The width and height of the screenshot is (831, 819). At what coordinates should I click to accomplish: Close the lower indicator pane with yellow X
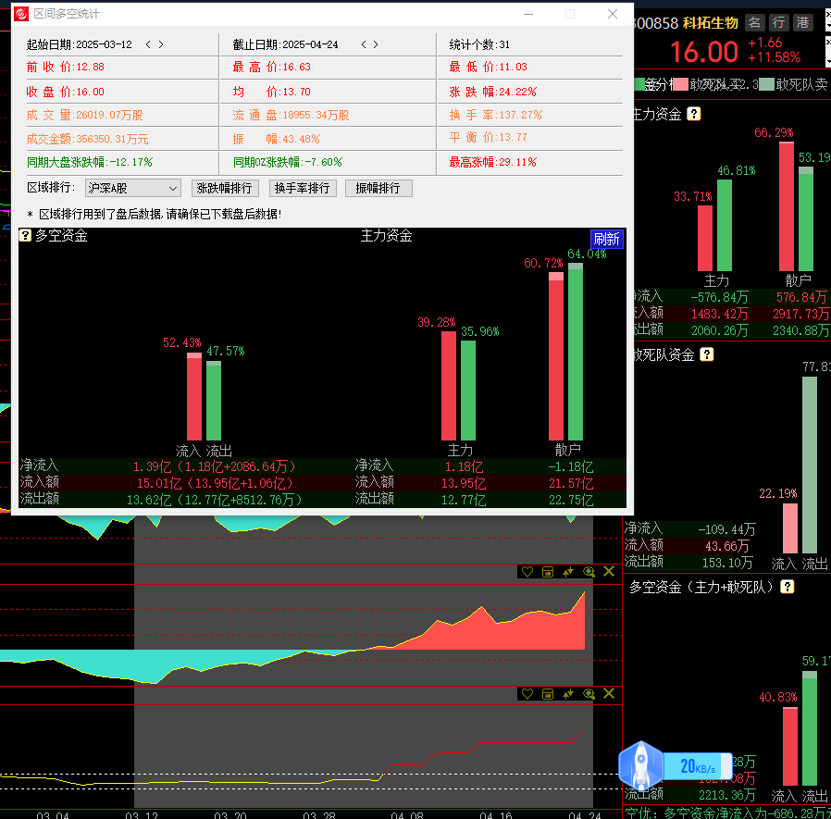[609, 693]
